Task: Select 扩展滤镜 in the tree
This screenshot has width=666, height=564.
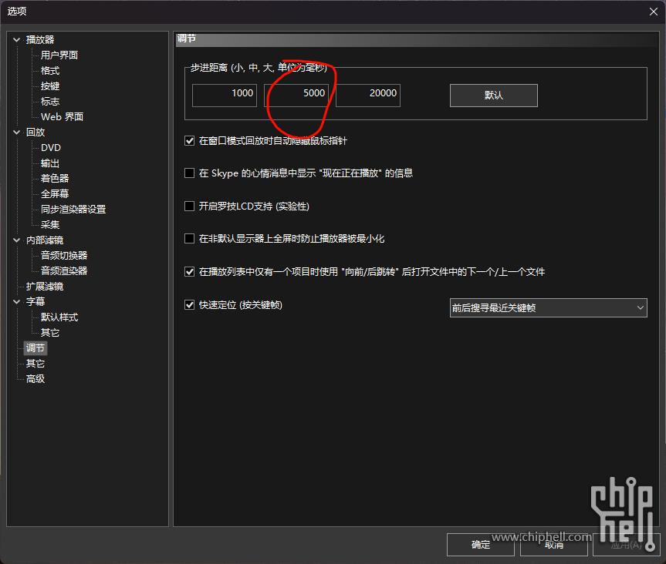Action: click(45, 287)
